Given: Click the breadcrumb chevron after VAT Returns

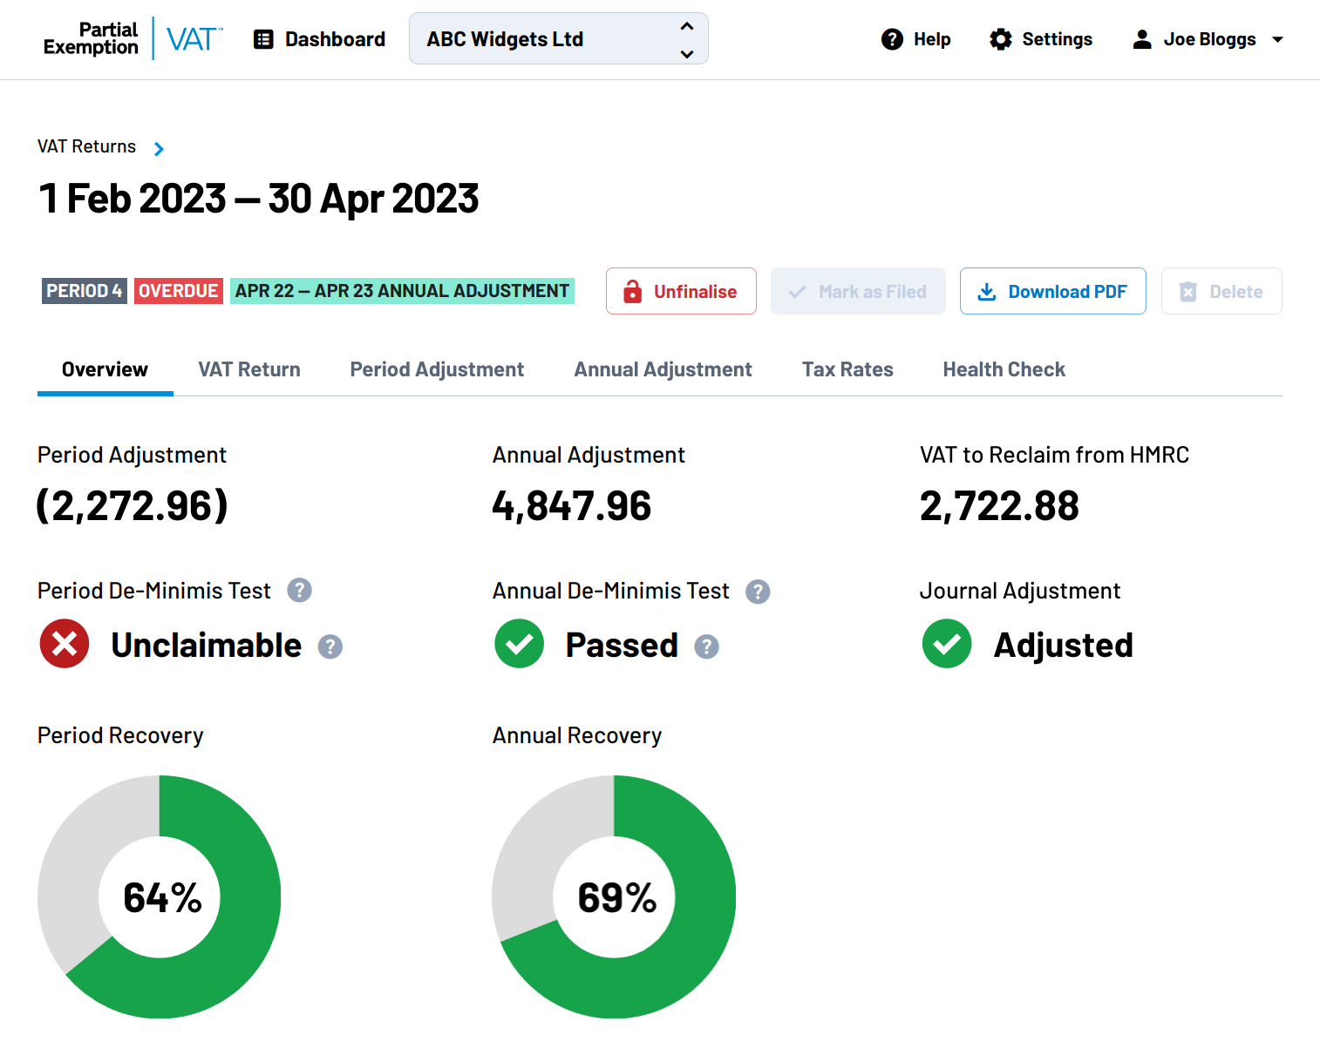Looking at the screenshot, I should [159, 149].
